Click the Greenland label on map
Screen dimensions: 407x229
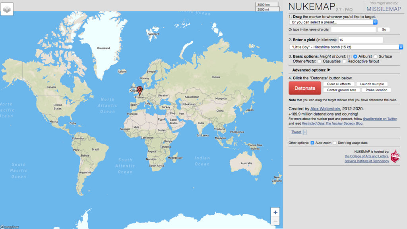[x=104, y=48]
